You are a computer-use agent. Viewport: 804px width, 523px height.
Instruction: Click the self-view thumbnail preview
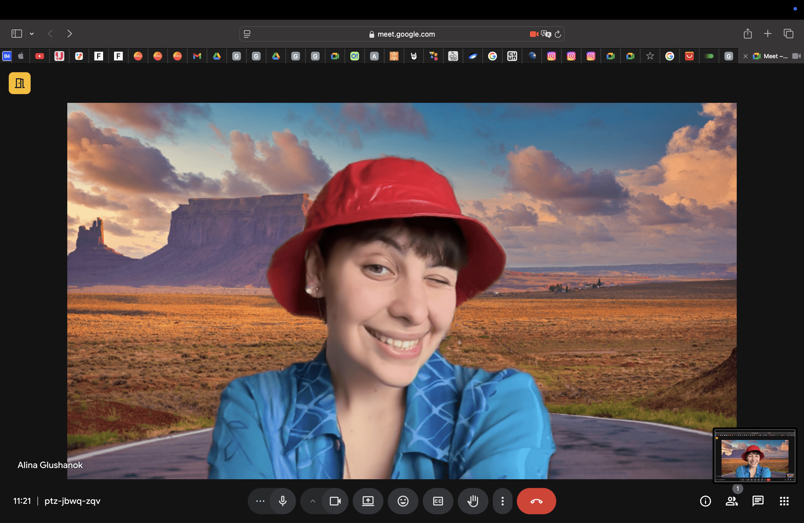coord(755,456)
